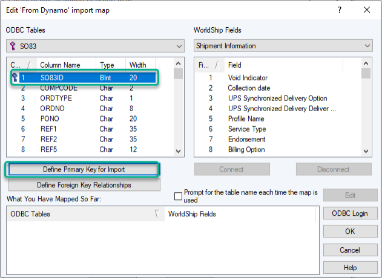Image resolution: width=382 pixels, height=278 pixels.
Task: Click the greyed-out Connect button
Action: point(232,169)
